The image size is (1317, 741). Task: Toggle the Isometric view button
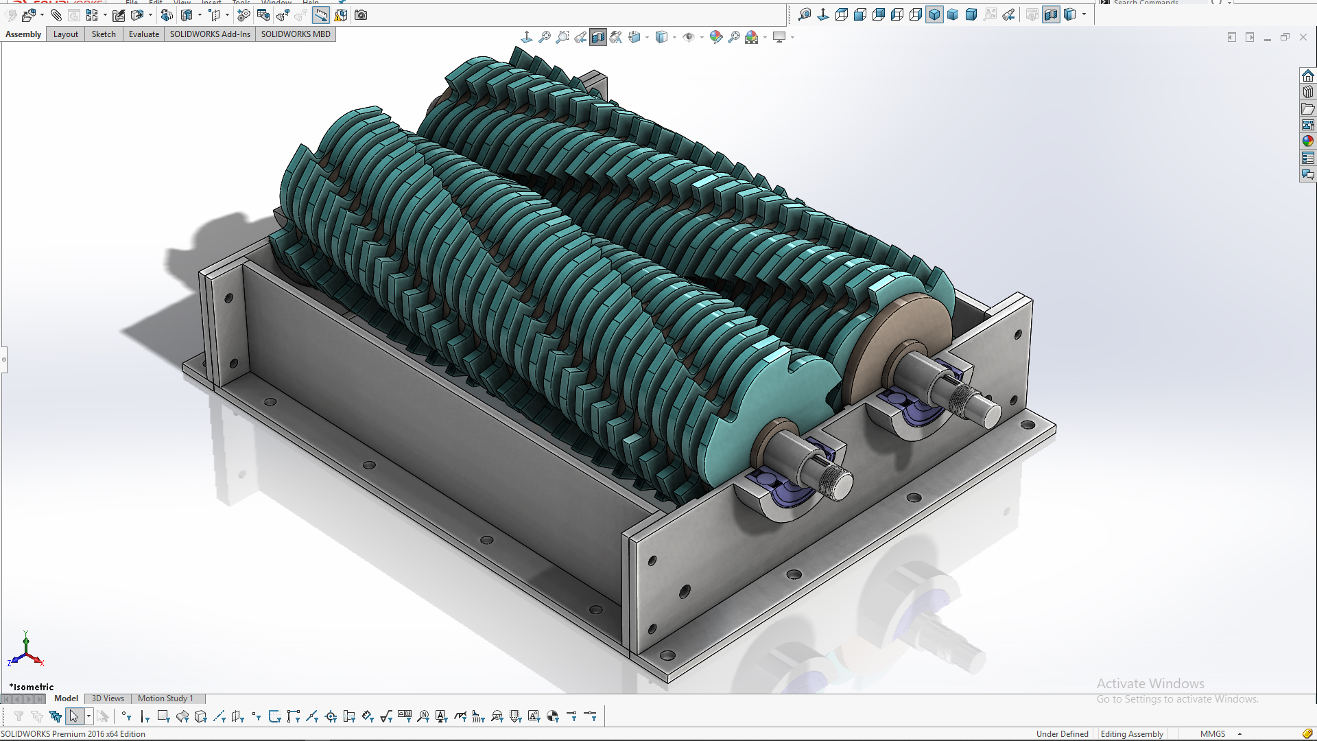coord(934,14)
